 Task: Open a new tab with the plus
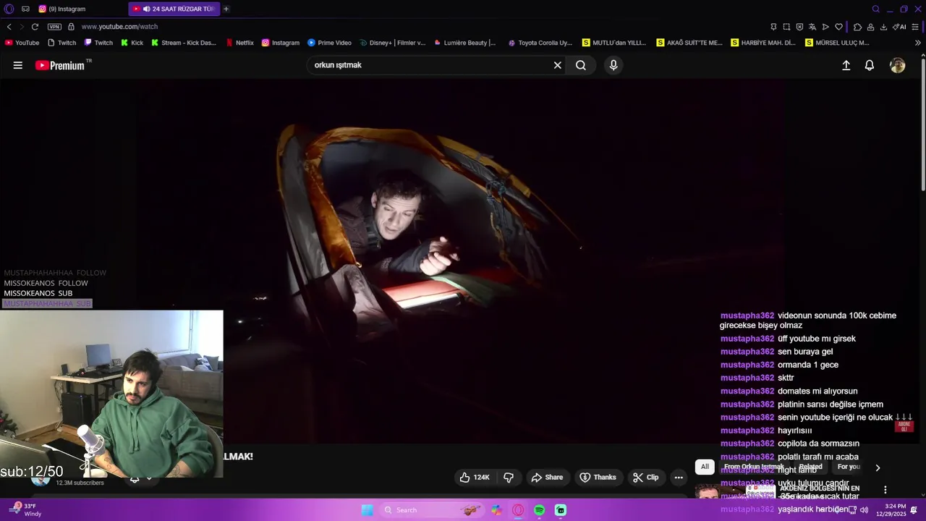point(226,9)
